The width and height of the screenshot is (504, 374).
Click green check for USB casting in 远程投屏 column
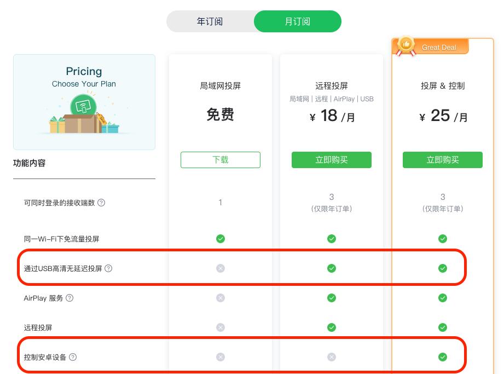pos(331,268)
